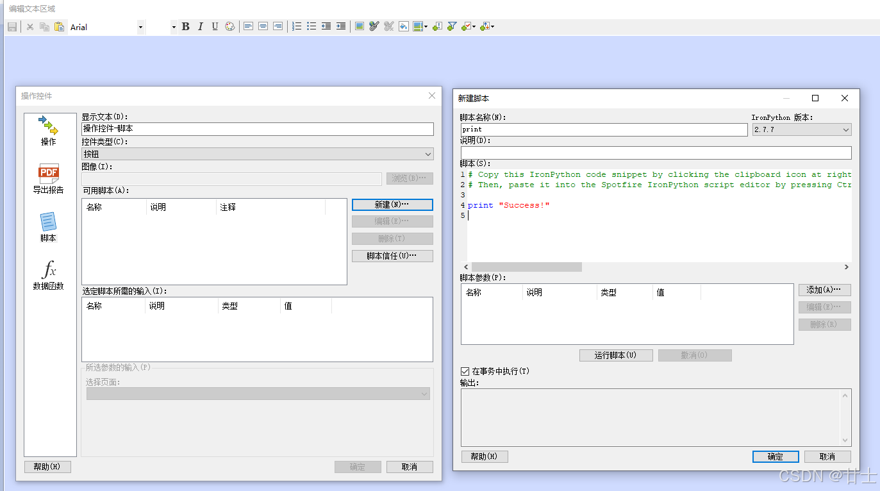Click the script editor scroll-left arrow

click(x=466, y=267)
